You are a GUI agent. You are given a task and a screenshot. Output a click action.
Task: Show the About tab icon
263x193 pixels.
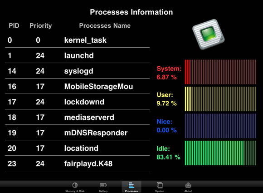coord(188,185)
